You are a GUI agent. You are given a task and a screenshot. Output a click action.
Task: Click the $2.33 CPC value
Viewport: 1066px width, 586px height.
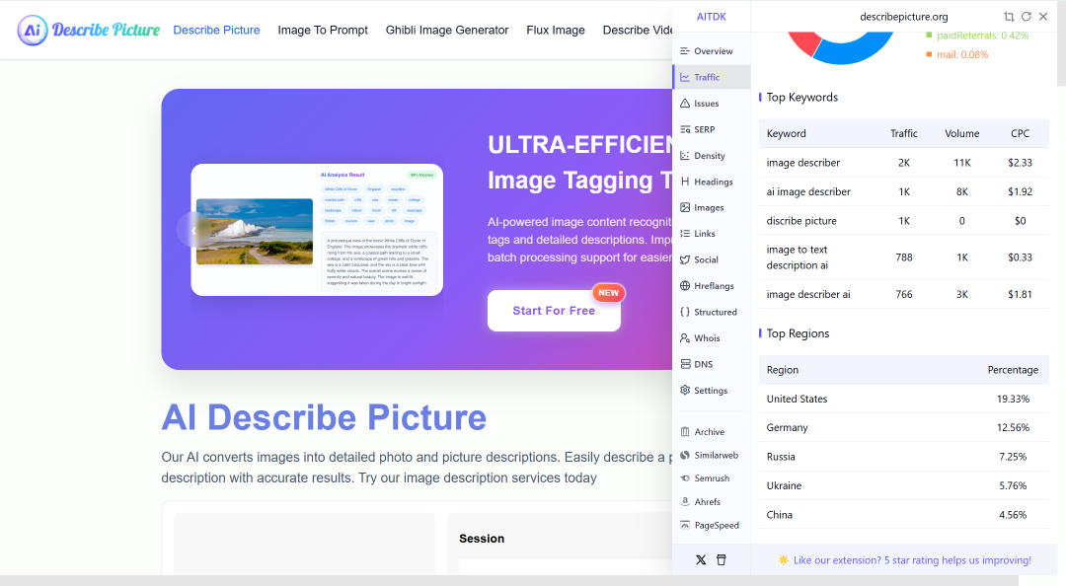1020,163
